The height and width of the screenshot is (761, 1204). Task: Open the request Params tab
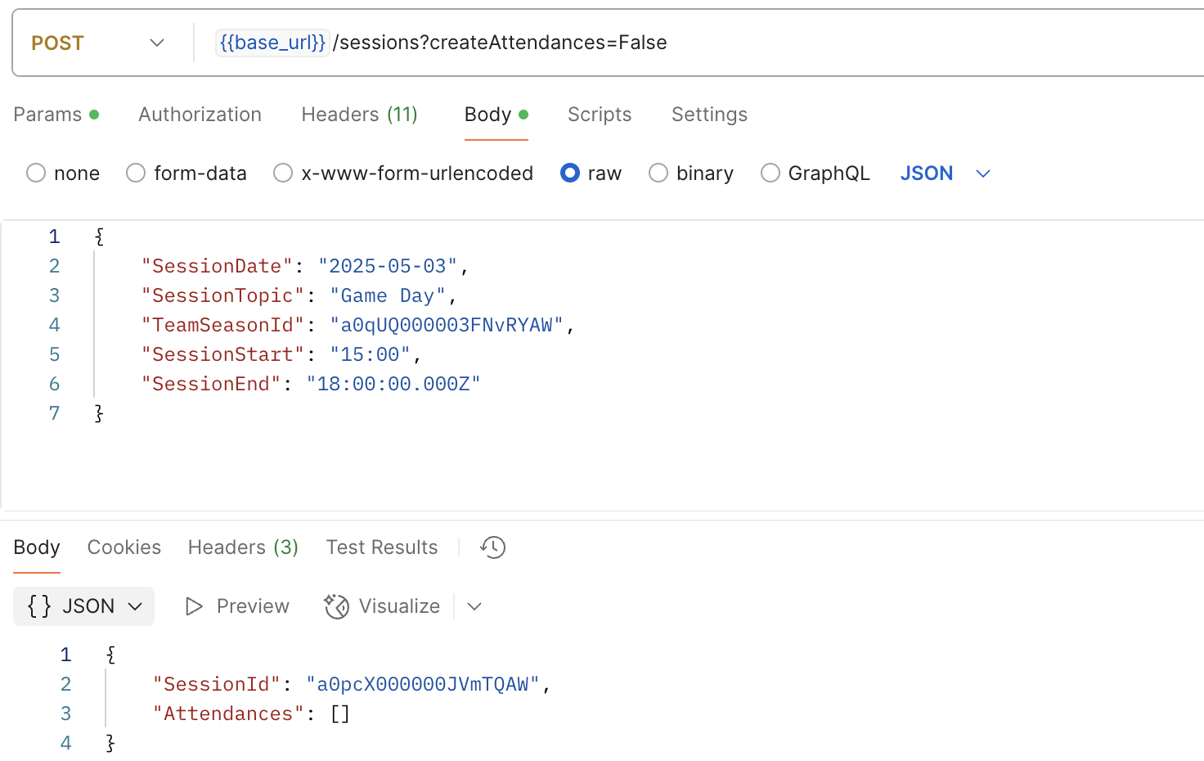coord(56,115)
